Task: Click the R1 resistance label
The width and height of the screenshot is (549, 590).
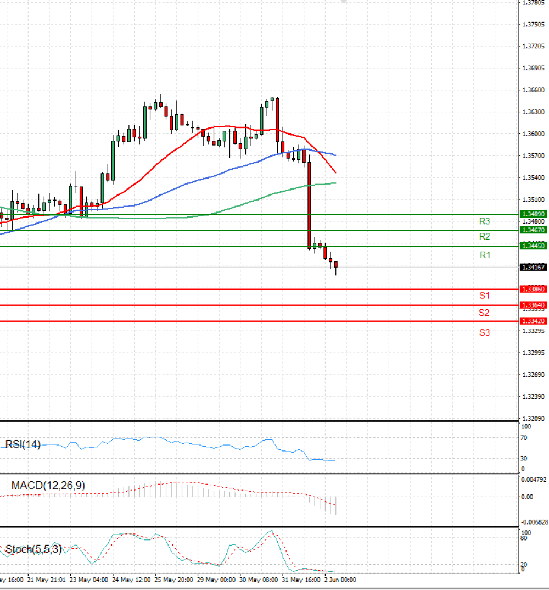Action: (485, 255)
